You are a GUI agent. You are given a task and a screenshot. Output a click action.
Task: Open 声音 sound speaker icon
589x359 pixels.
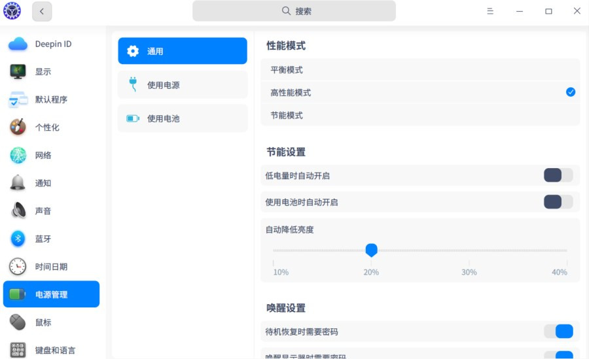click(x=18, y=211)
